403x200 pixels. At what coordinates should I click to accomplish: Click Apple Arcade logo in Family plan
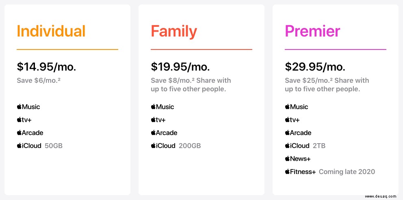pyautogui.click(x=164, y=133)
